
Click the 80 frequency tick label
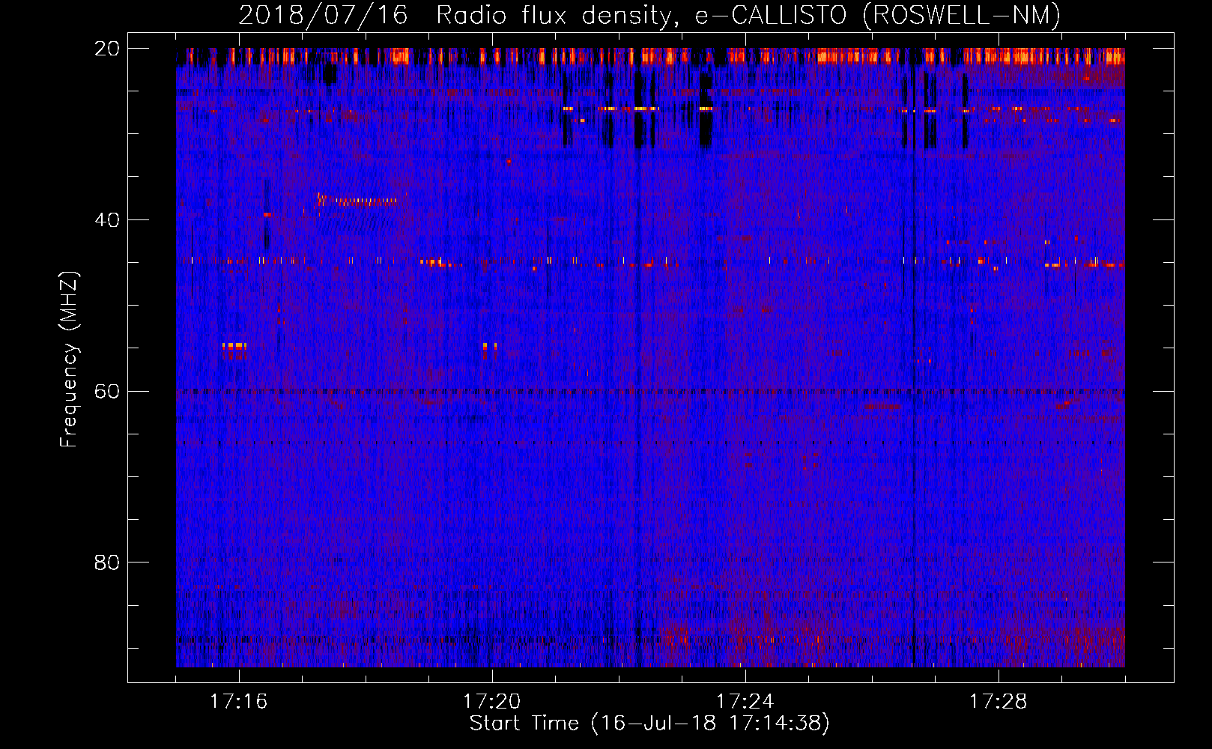[106, 562]
